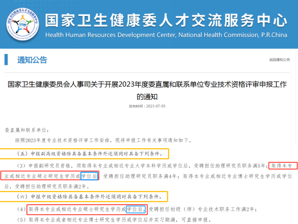Click the 返回通知公告 link
This screenshot has height=224, width=298.
(x=279, y=60)
